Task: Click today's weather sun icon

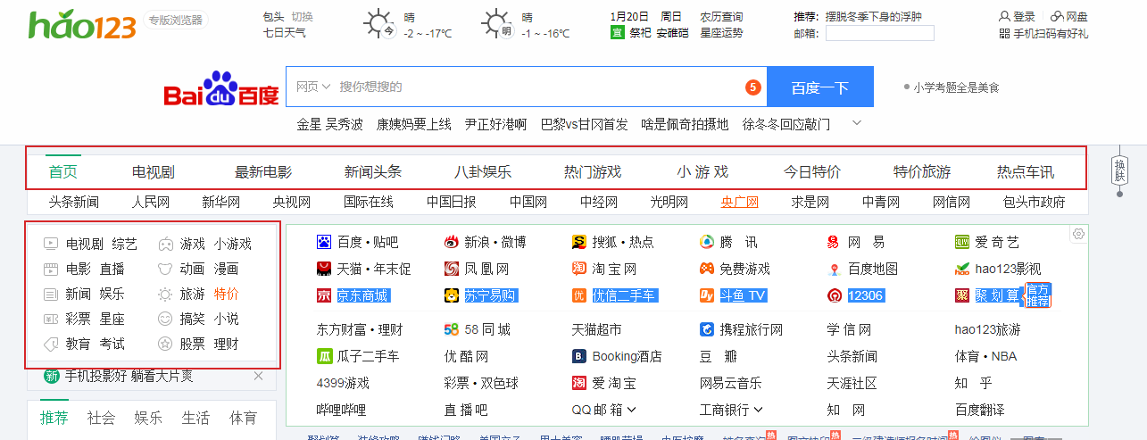Action: (x=381, y=23)
